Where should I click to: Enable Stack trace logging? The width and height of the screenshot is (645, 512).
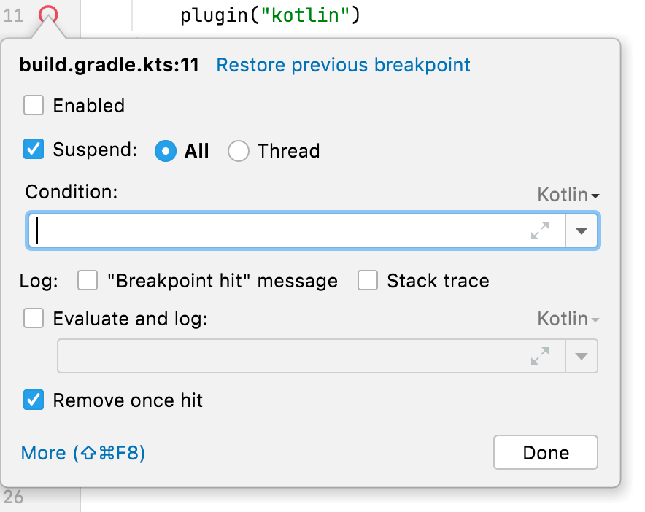tap(368, 281)
